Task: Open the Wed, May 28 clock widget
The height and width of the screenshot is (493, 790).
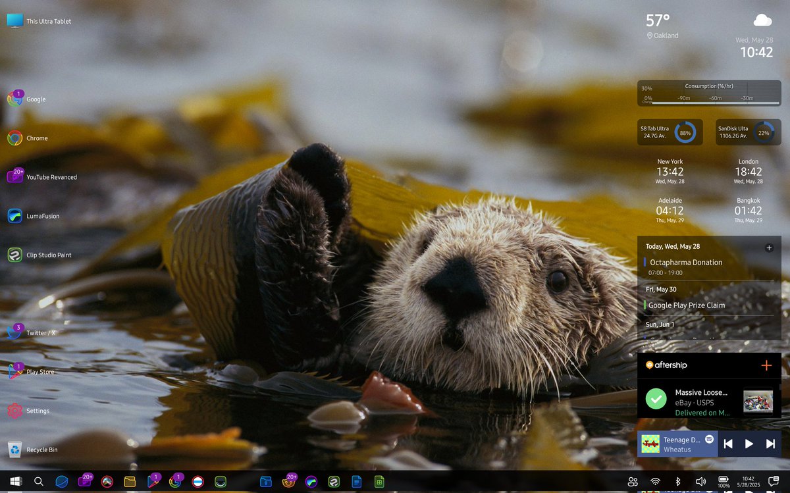Action: [755, 48]
